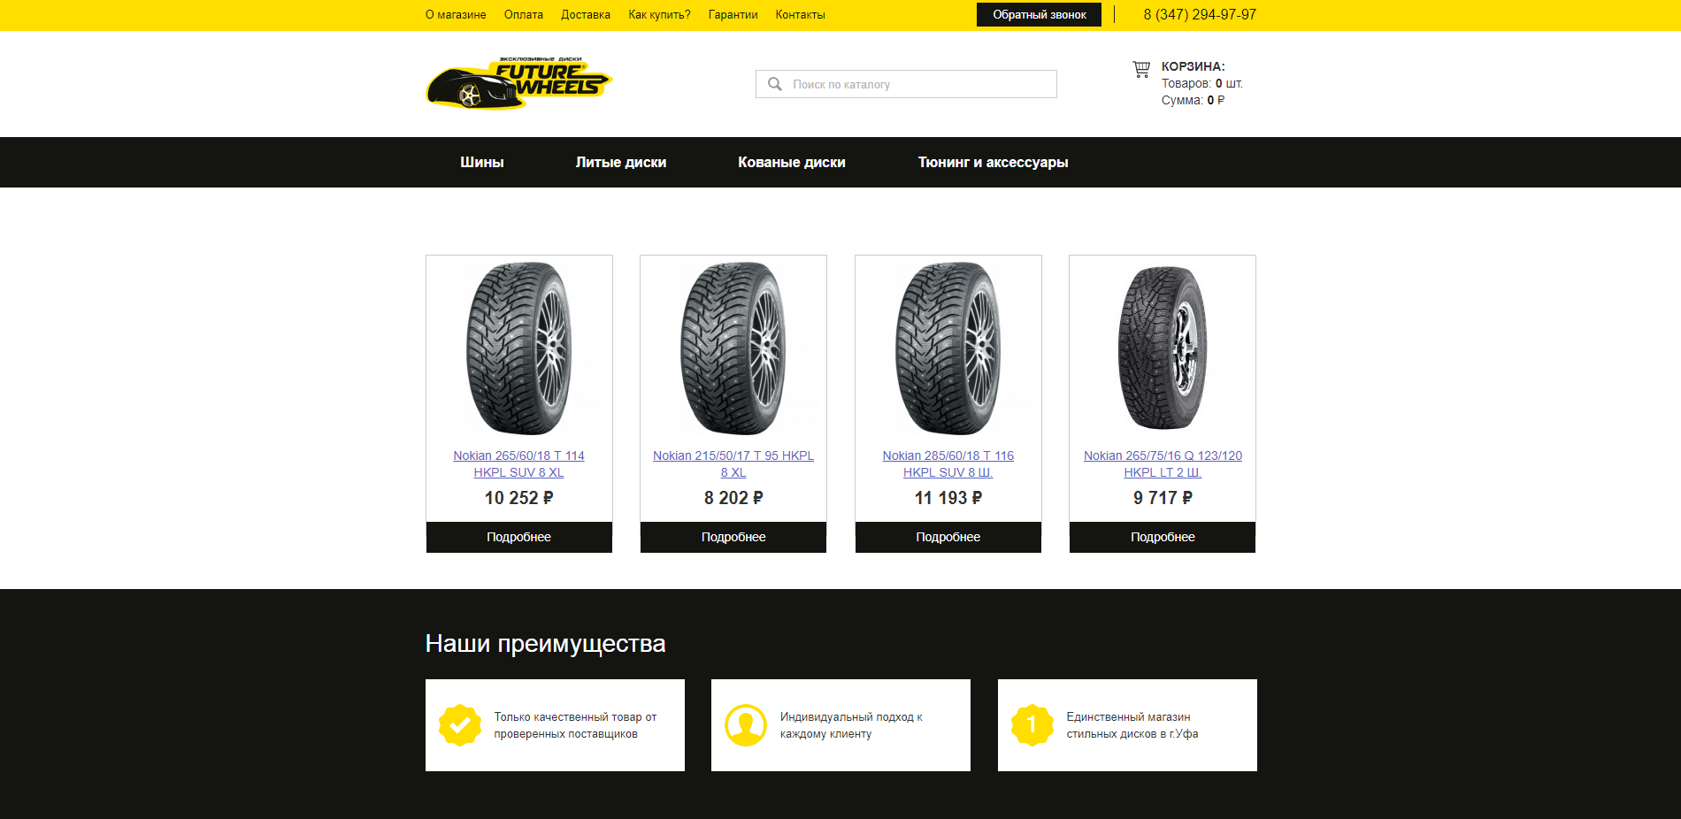The image size is (1681, 819).
Task: Open the Контакты page link
Action: pyautogui.click(x=801, y=15)
